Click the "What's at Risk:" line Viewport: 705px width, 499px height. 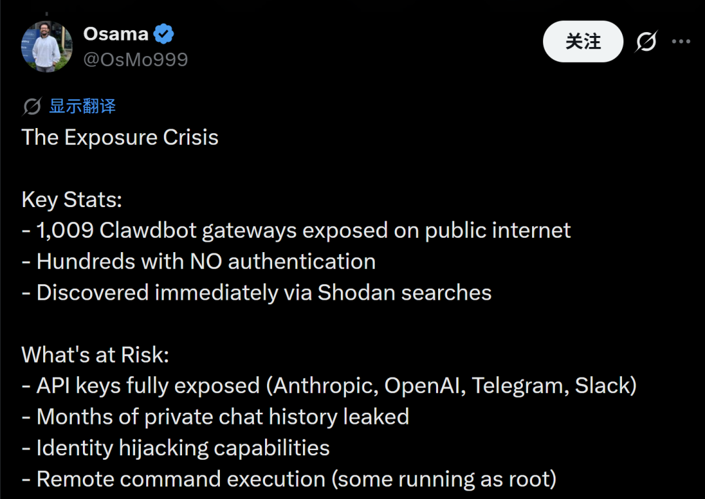(x=95, y=355)
